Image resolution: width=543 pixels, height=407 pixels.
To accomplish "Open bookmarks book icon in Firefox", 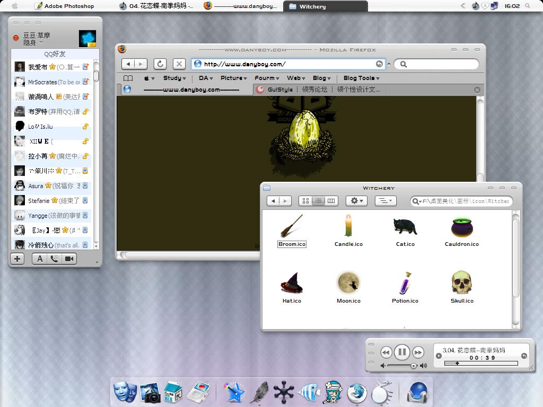I will 128,78.
